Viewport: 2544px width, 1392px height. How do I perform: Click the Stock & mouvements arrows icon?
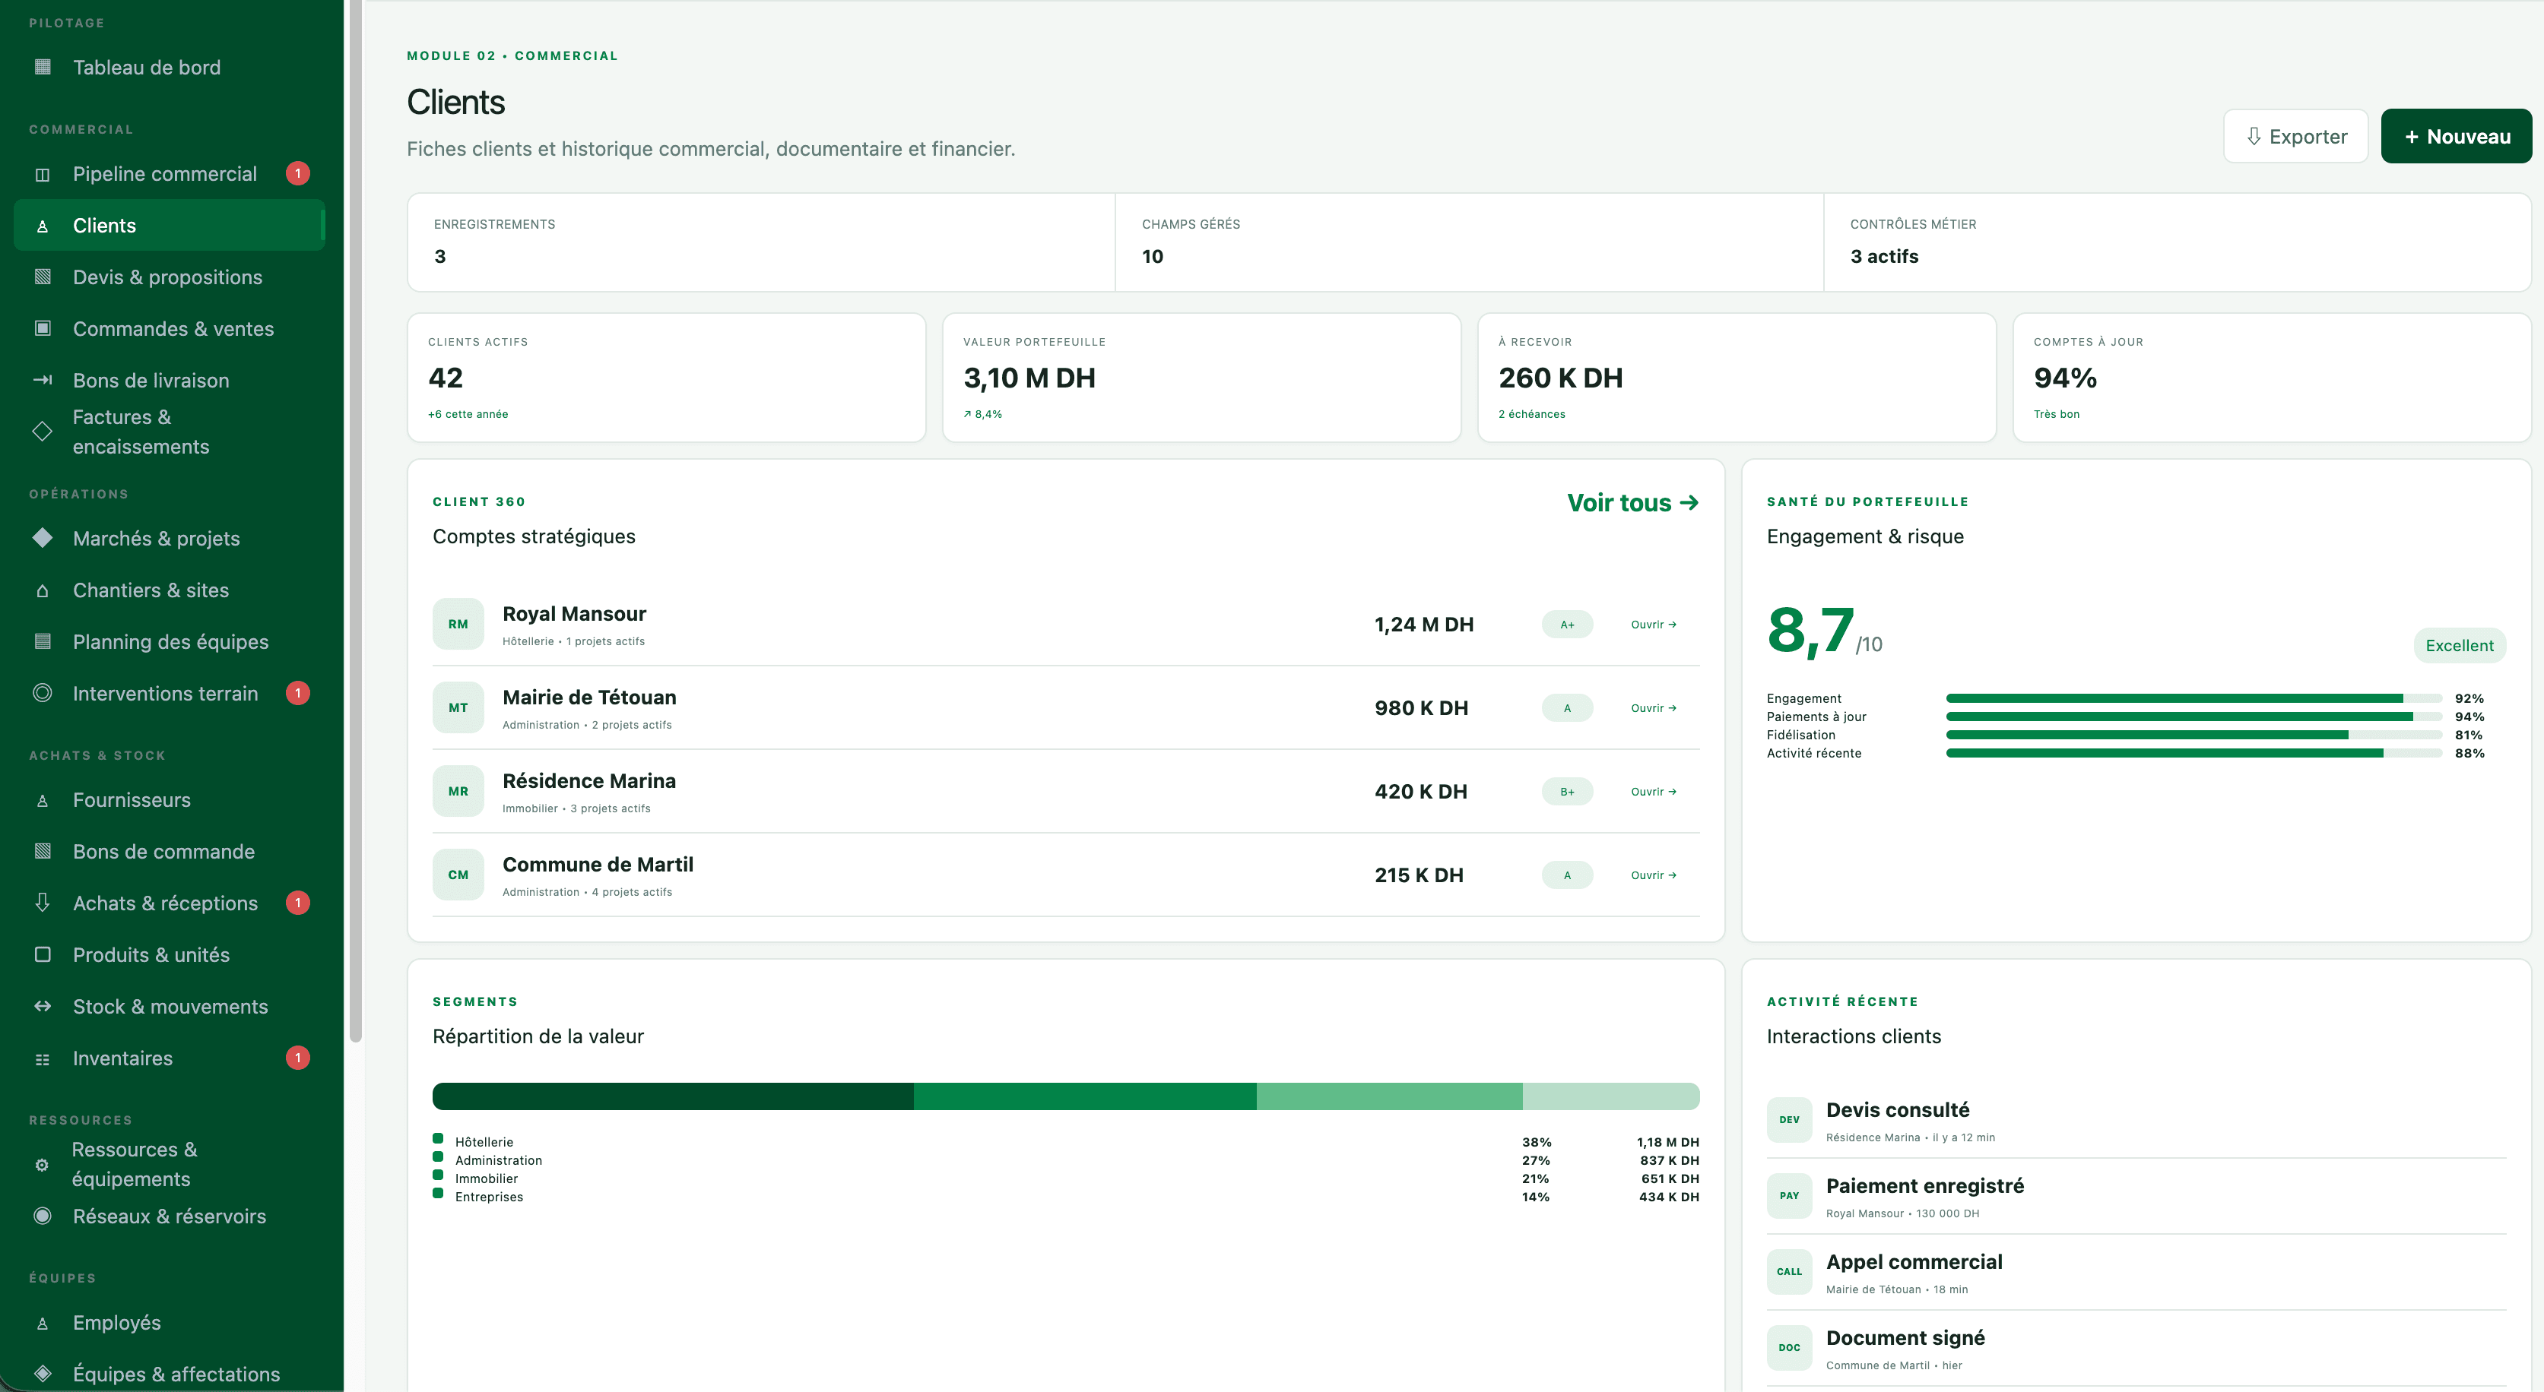coord(43,1006)
